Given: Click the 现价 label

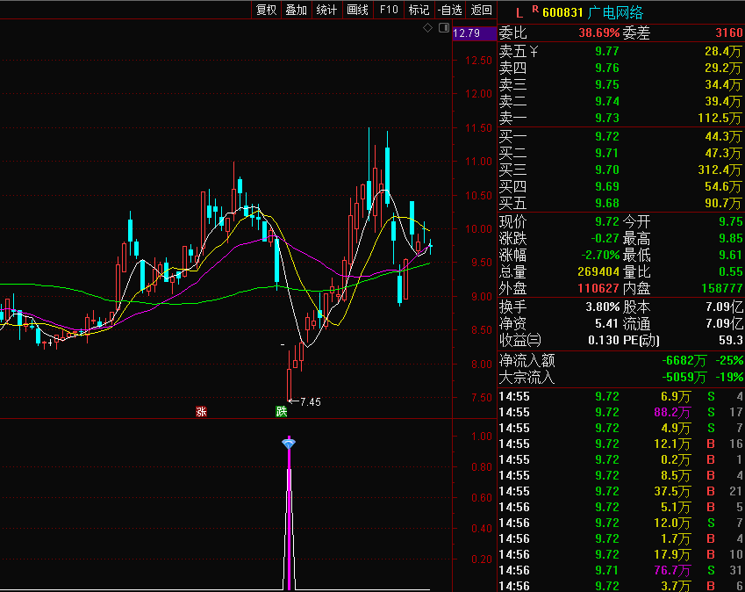Looking at the screenshot, I should 512,221.
